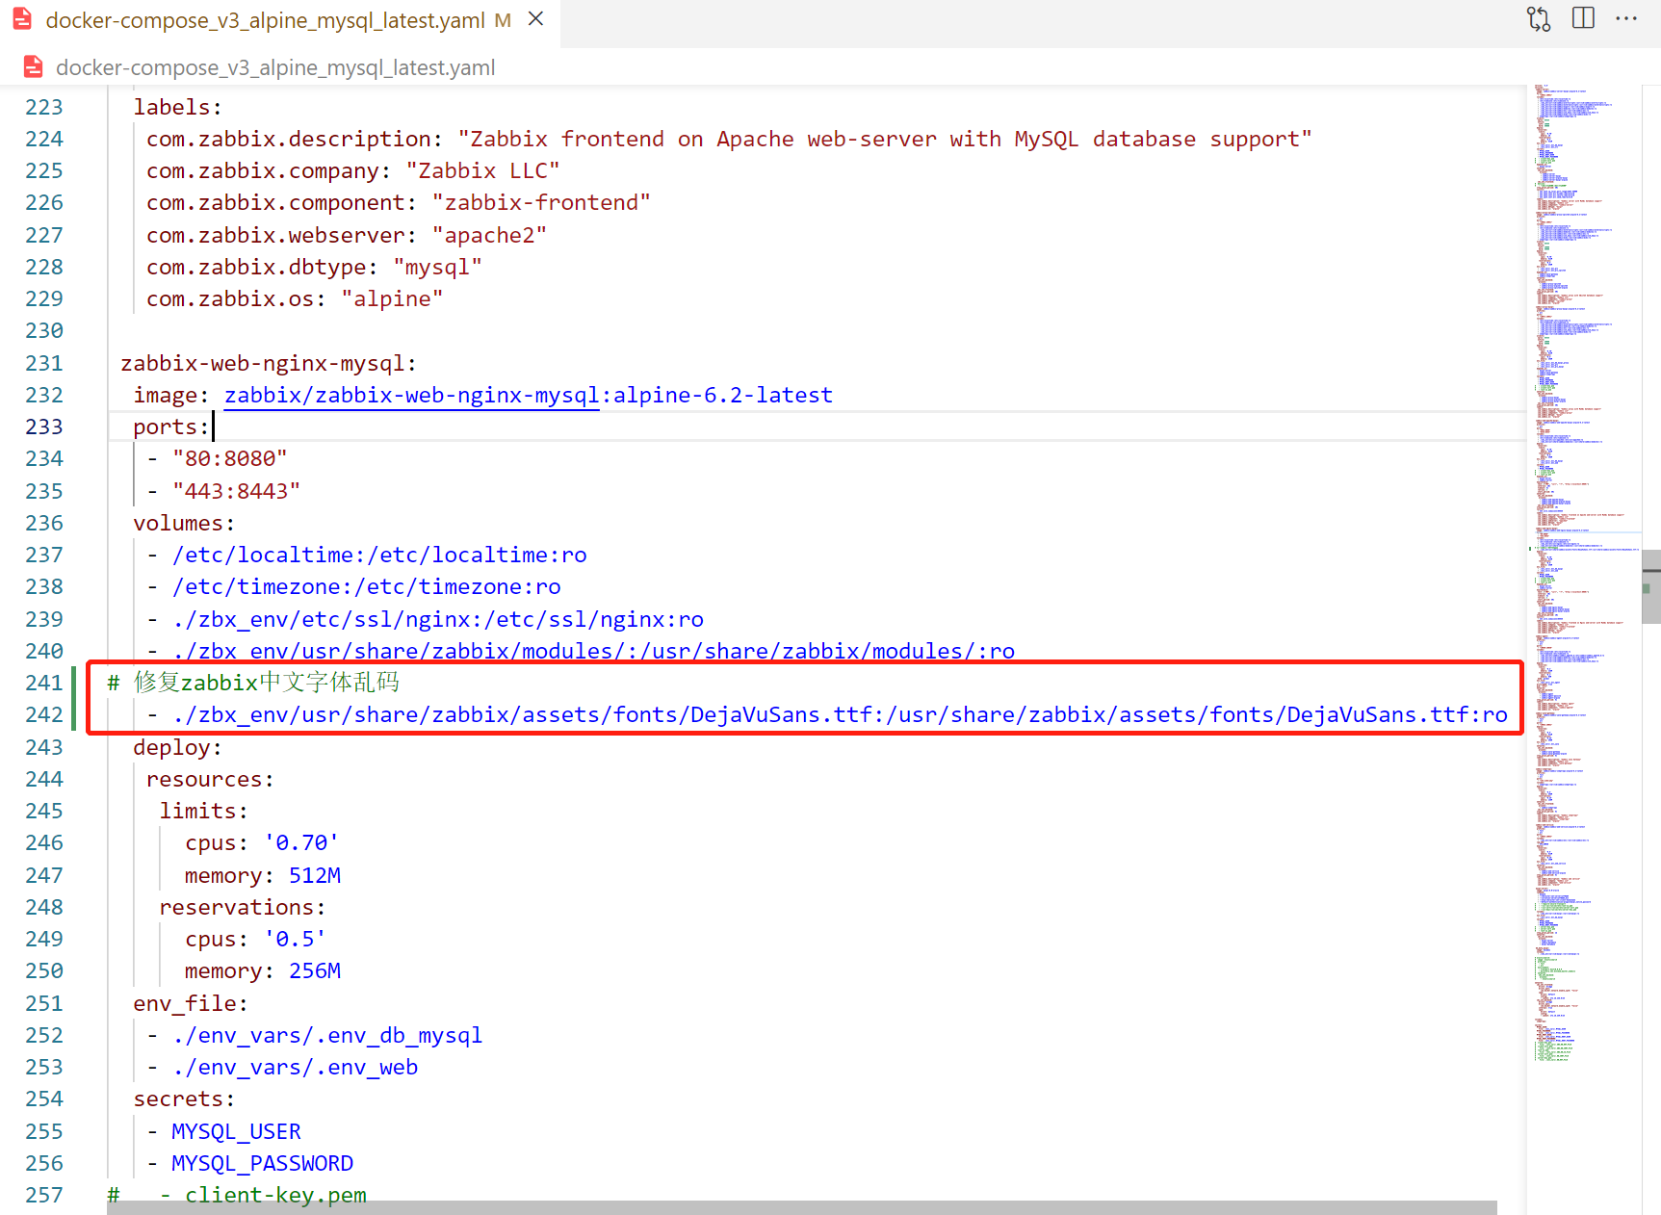The image size is (1661, 1215).
Task: Click /etc/localtime volume entry
Action: [379, 555]
